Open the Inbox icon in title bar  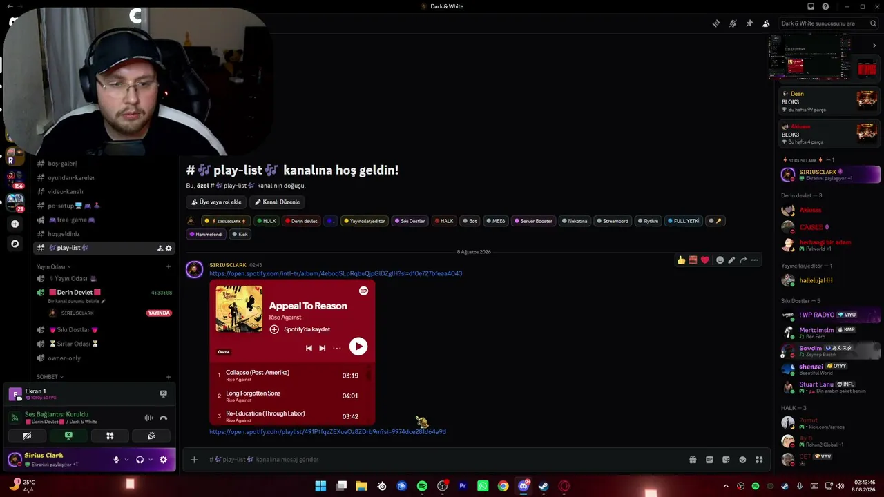click(x=811, y=6)
